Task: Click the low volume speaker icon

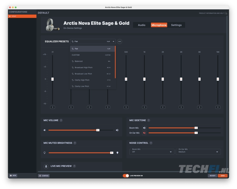Action: coord(45,130)
